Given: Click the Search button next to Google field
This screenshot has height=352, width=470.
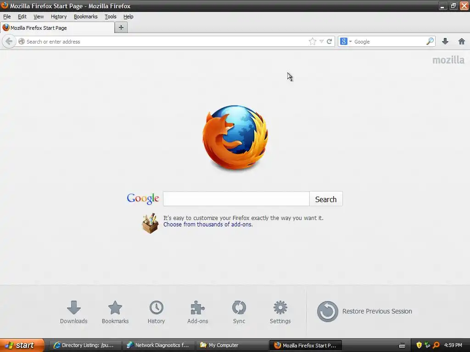Looking at the screenshot, I should (x=326, y=199).
